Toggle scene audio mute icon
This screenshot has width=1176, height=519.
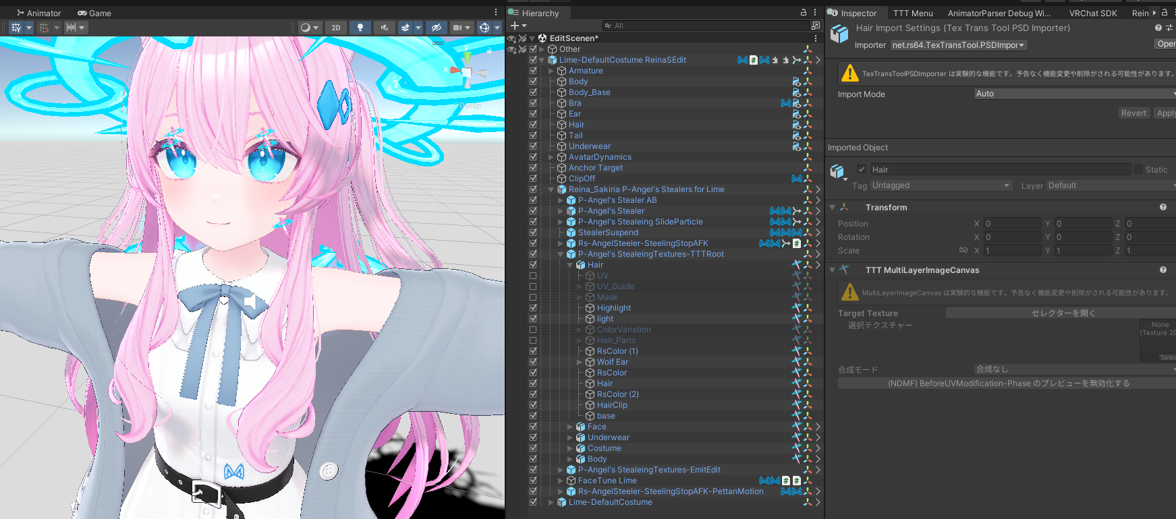384,28
